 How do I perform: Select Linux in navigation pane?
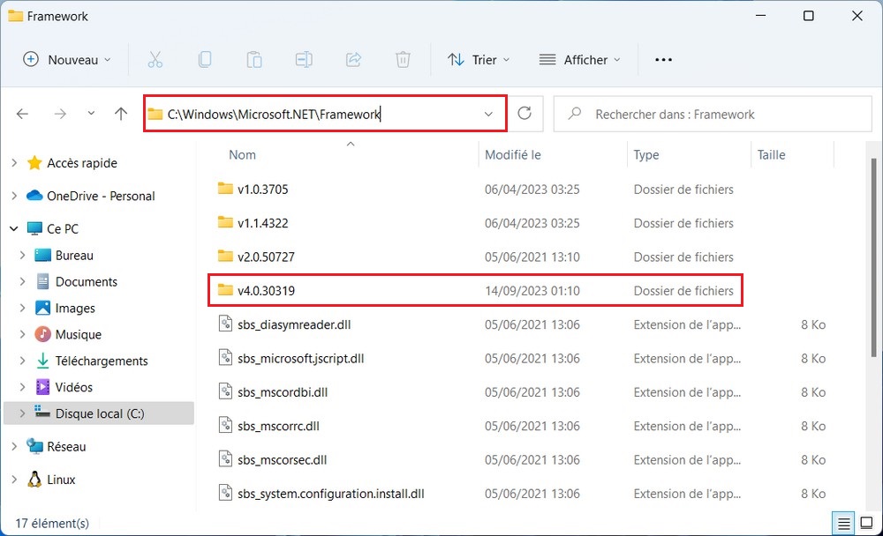coord(61,480)
